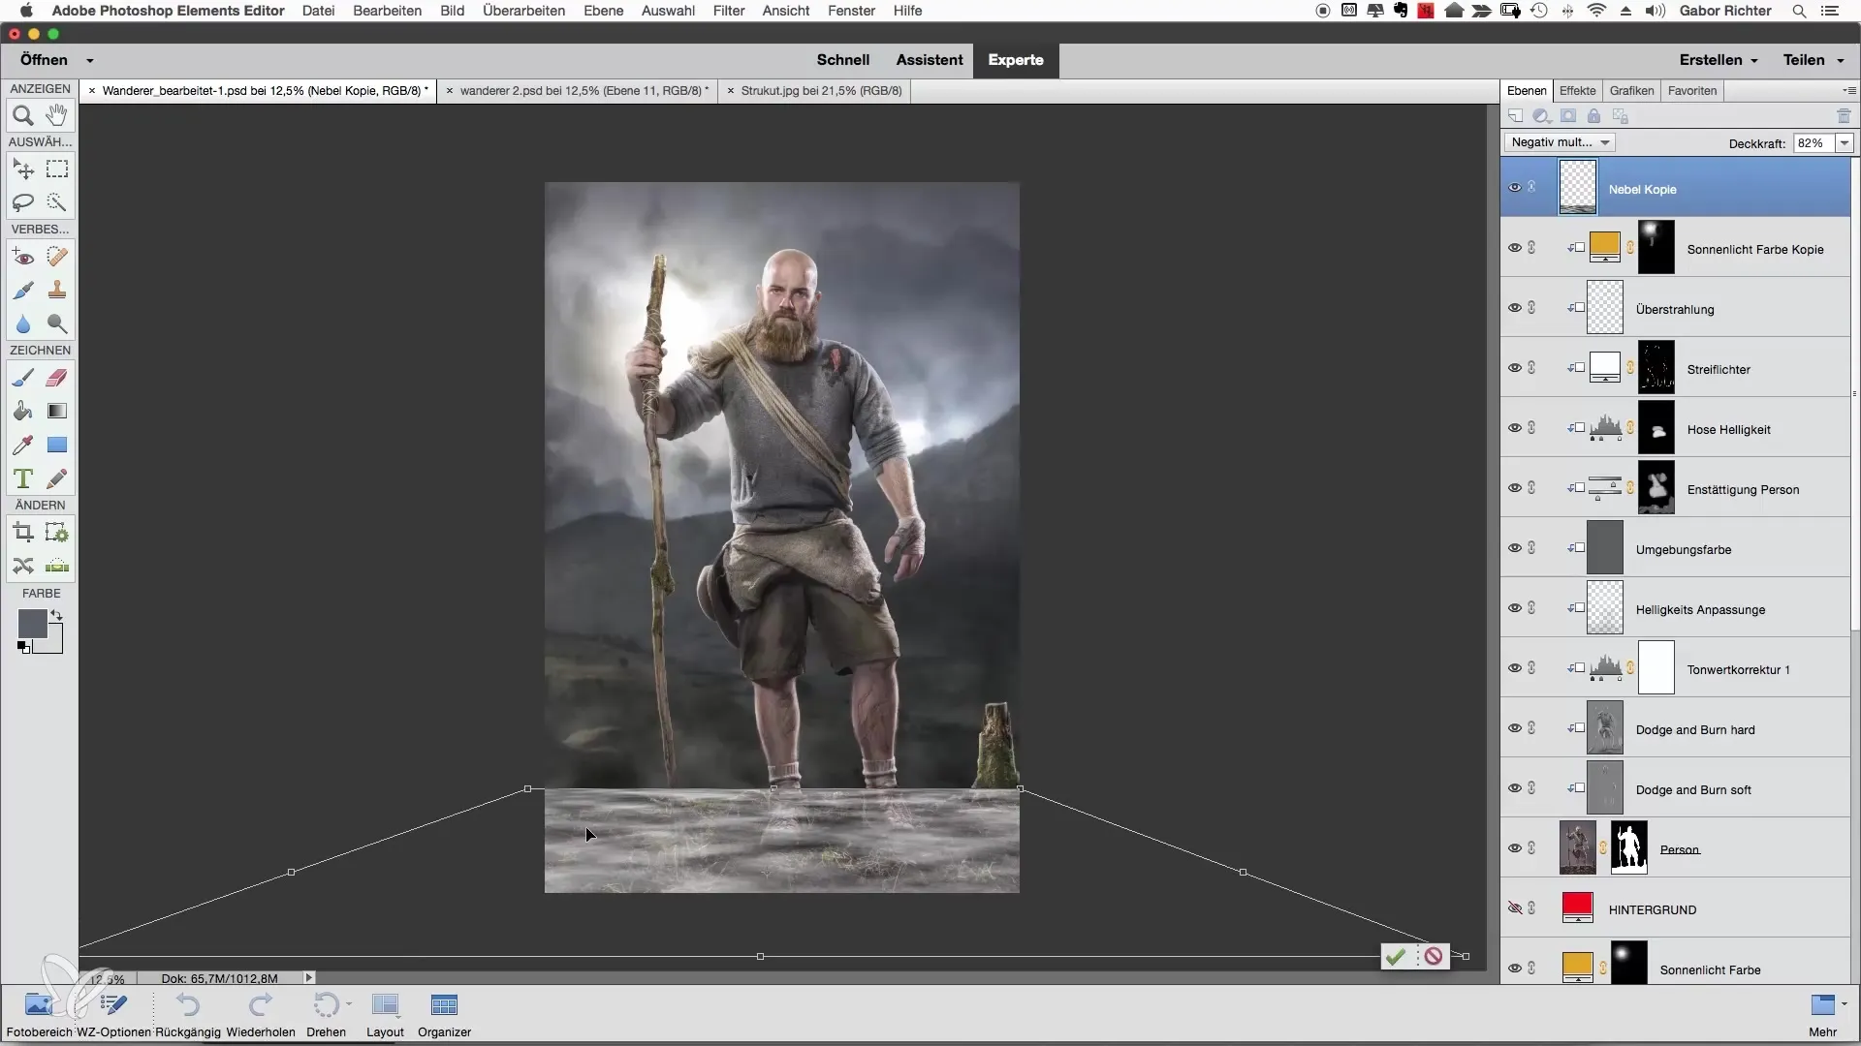This screenshot has width=1861, height=1046.
Task: Show the HINTERGRUND layer
Action: [1515, 908]
